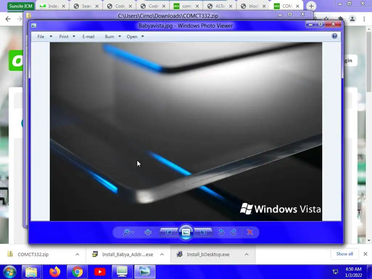Close the active COM browser tab
Screen dimensions: 372x279
tap(298, 6)
